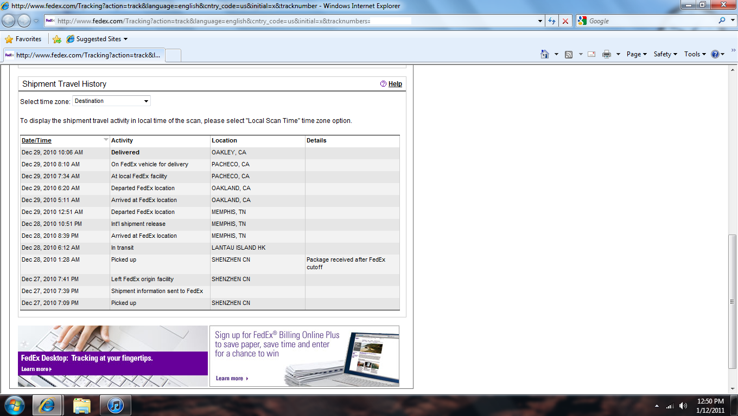Click the network signal tray icon
Screen dimensions: 738x416
pyautogui.click(x=670, y=406)
